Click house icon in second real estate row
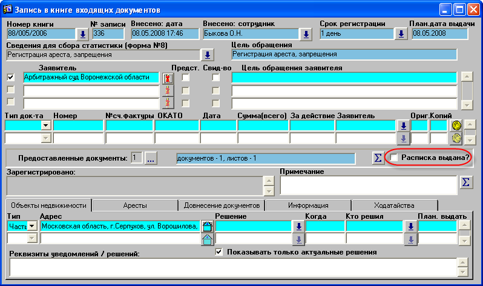Image resolution: width=483 pixels, height=286 pixels. 208,239
